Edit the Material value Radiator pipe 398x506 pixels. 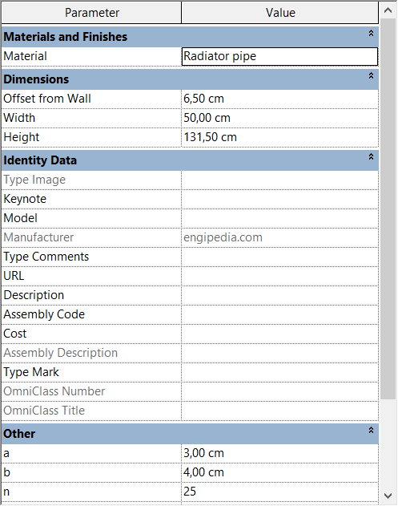pyautogui.click(x=279, y=56)
